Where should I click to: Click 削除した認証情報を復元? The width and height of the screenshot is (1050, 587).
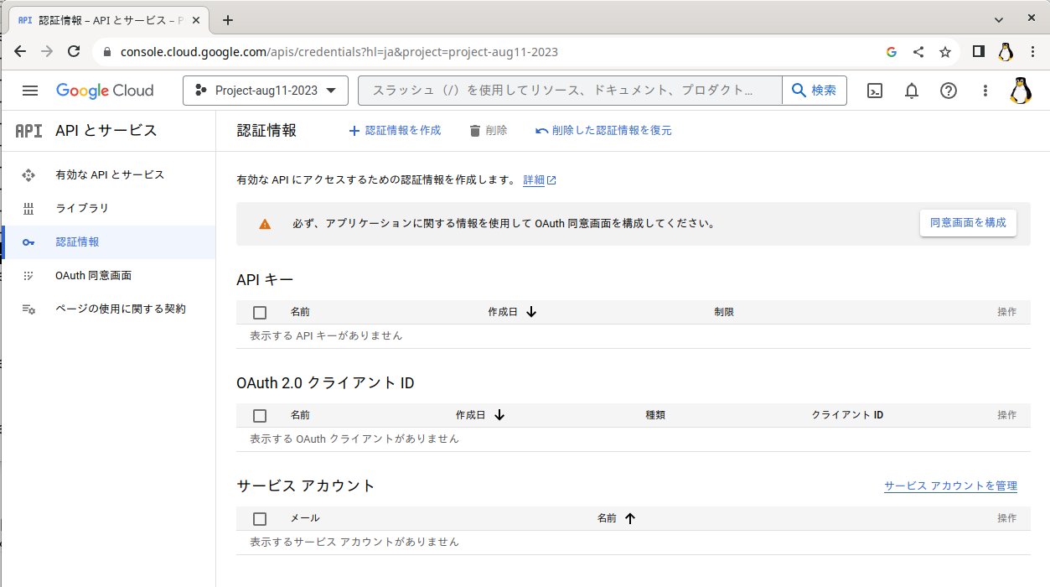point(603,131)
